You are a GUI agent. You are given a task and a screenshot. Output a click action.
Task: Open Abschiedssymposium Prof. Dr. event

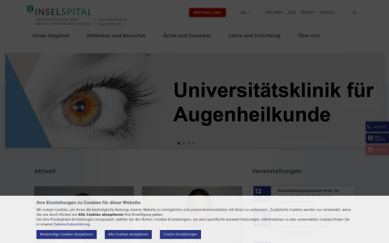coord(309,193)
